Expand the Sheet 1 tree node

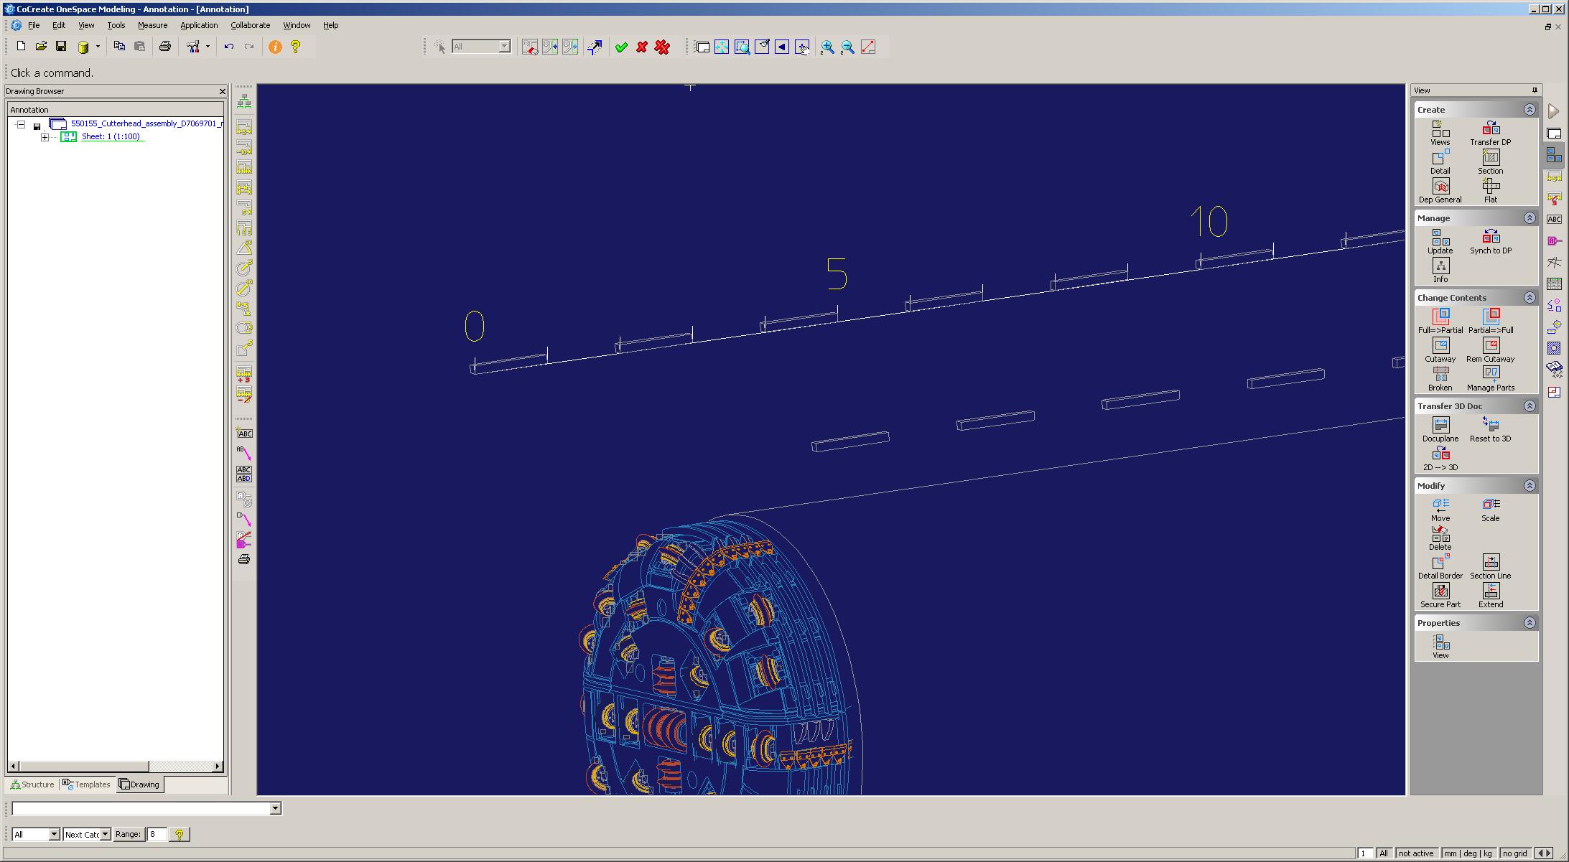(45, 137)
